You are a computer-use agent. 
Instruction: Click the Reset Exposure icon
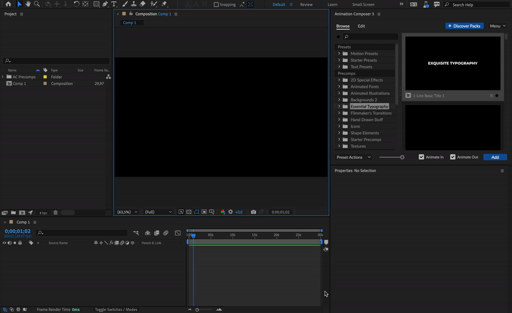coord(230,212)
